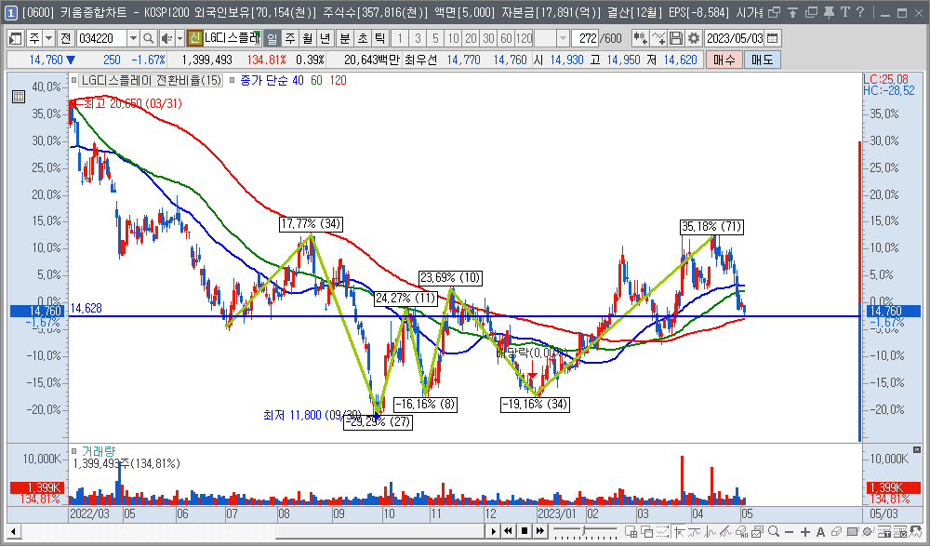Click the 2023/05/03 date input field

tap(735, 38)
